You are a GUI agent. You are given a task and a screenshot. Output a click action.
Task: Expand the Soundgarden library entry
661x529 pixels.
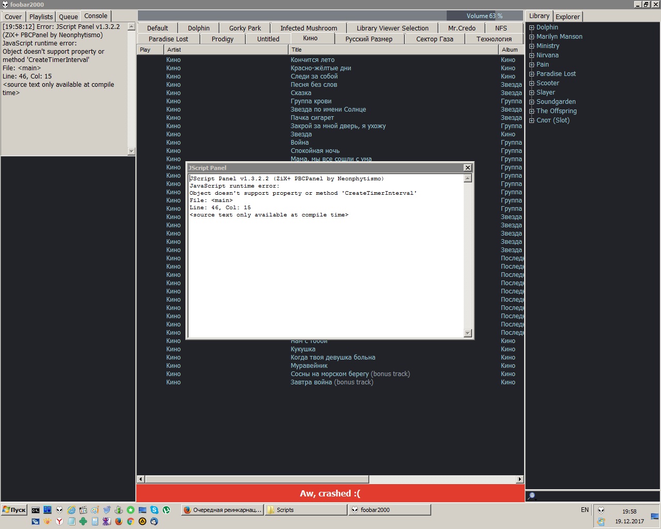532,102
